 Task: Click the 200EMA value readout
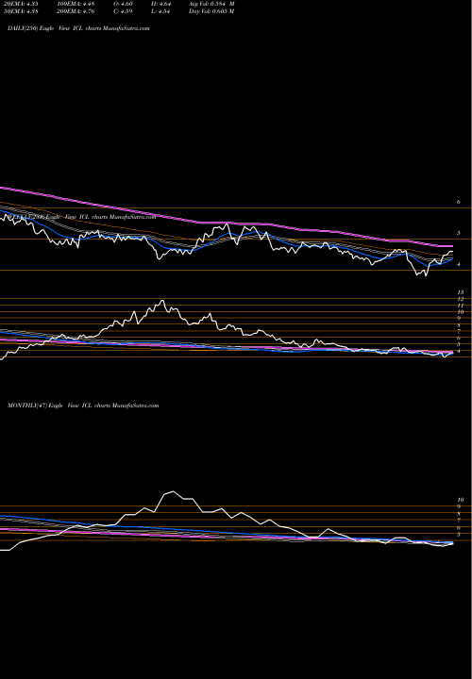76,11
